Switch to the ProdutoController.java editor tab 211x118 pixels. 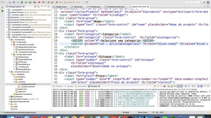tap(115, 7)
